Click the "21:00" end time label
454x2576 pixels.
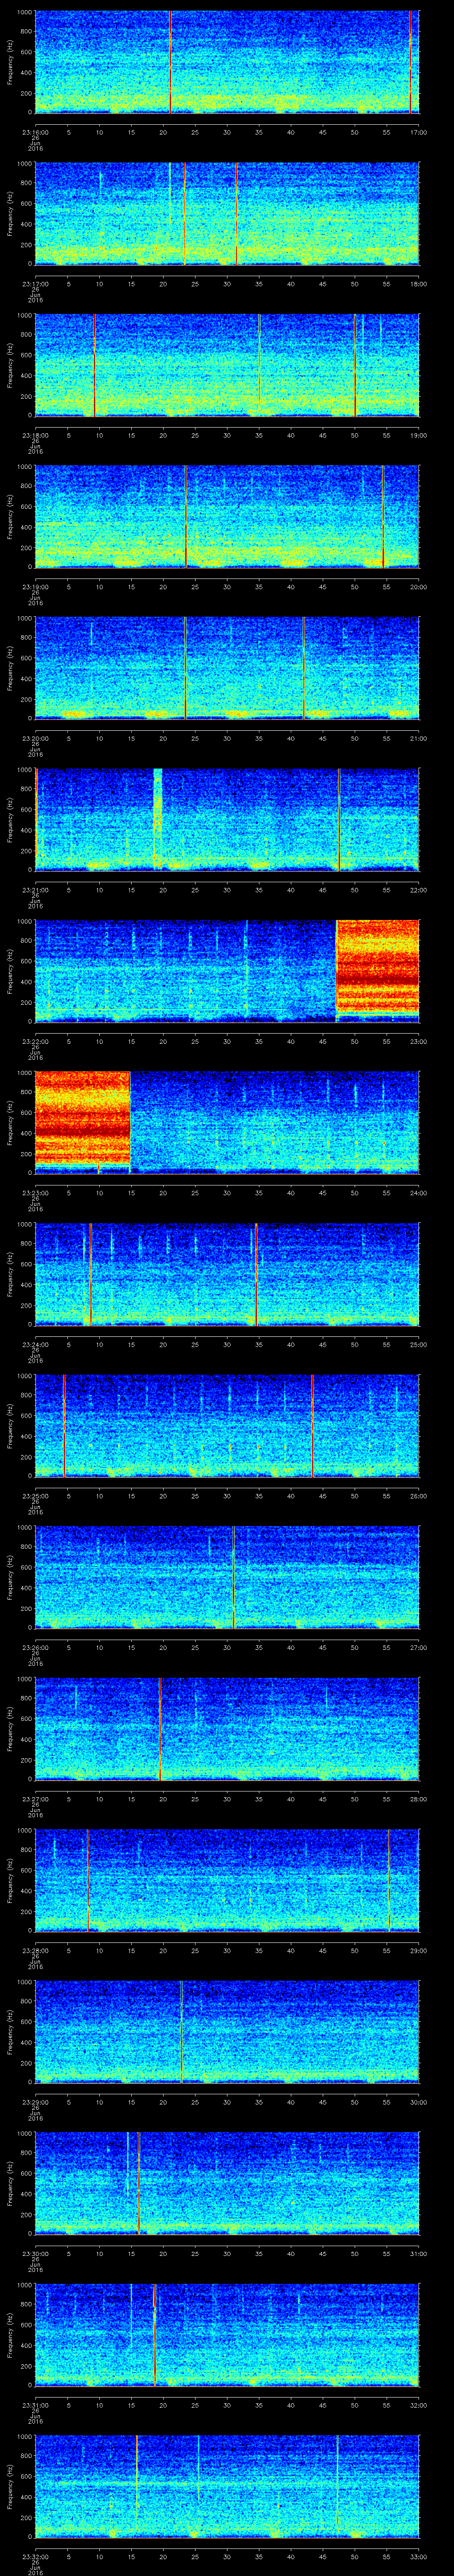pyautogui.click(x=418, y=738)
